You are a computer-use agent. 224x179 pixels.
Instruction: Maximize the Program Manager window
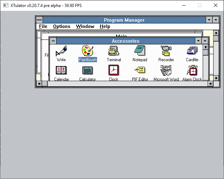pos(216,20)
